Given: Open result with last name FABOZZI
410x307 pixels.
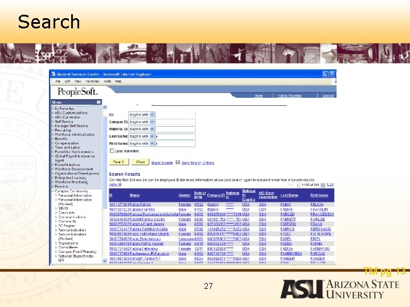Looking at the screenshot, I should tap(288, 214).
